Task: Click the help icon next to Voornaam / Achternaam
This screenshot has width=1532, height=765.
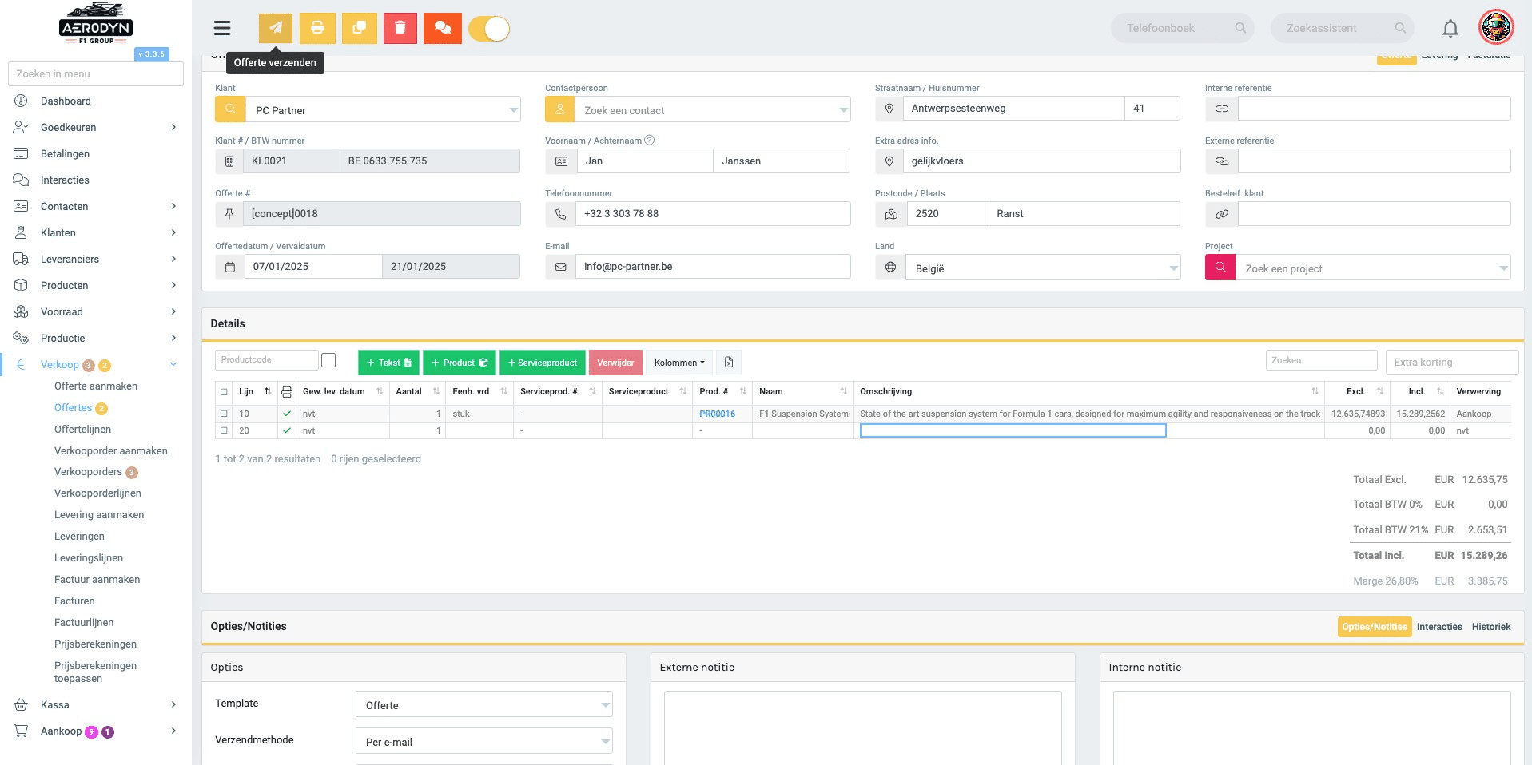Action: point(650,140)
